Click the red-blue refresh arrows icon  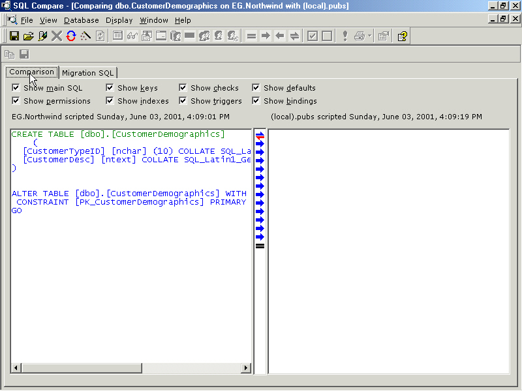tap(71, 36)
